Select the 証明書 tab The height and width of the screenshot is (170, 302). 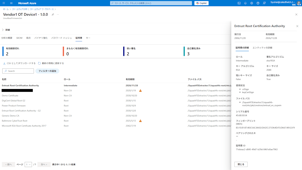click(79, 38)
